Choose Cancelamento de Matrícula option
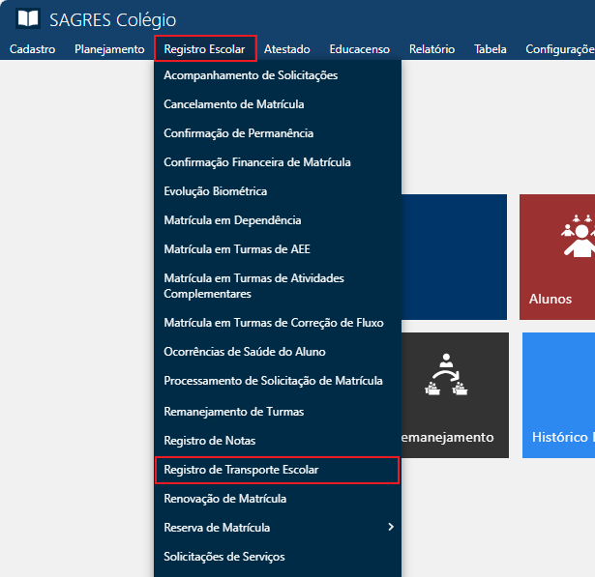595x577 pixels. [234, 104]
